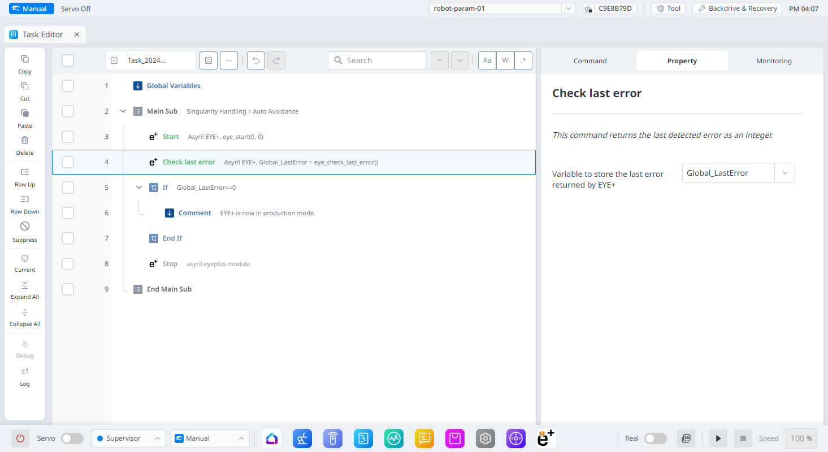Check the box for line 1 Global Variables
The image size is (828, 452).
click(68, 86)
